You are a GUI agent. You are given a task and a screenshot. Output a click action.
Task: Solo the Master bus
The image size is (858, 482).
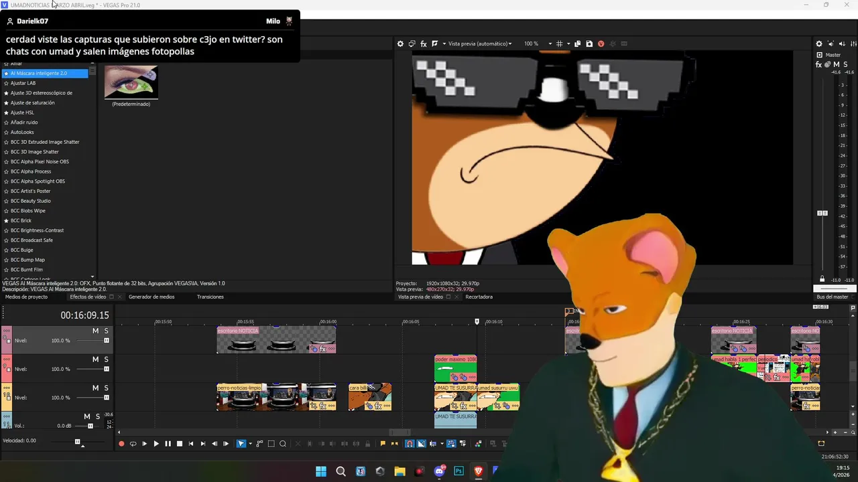click(845, 64)
